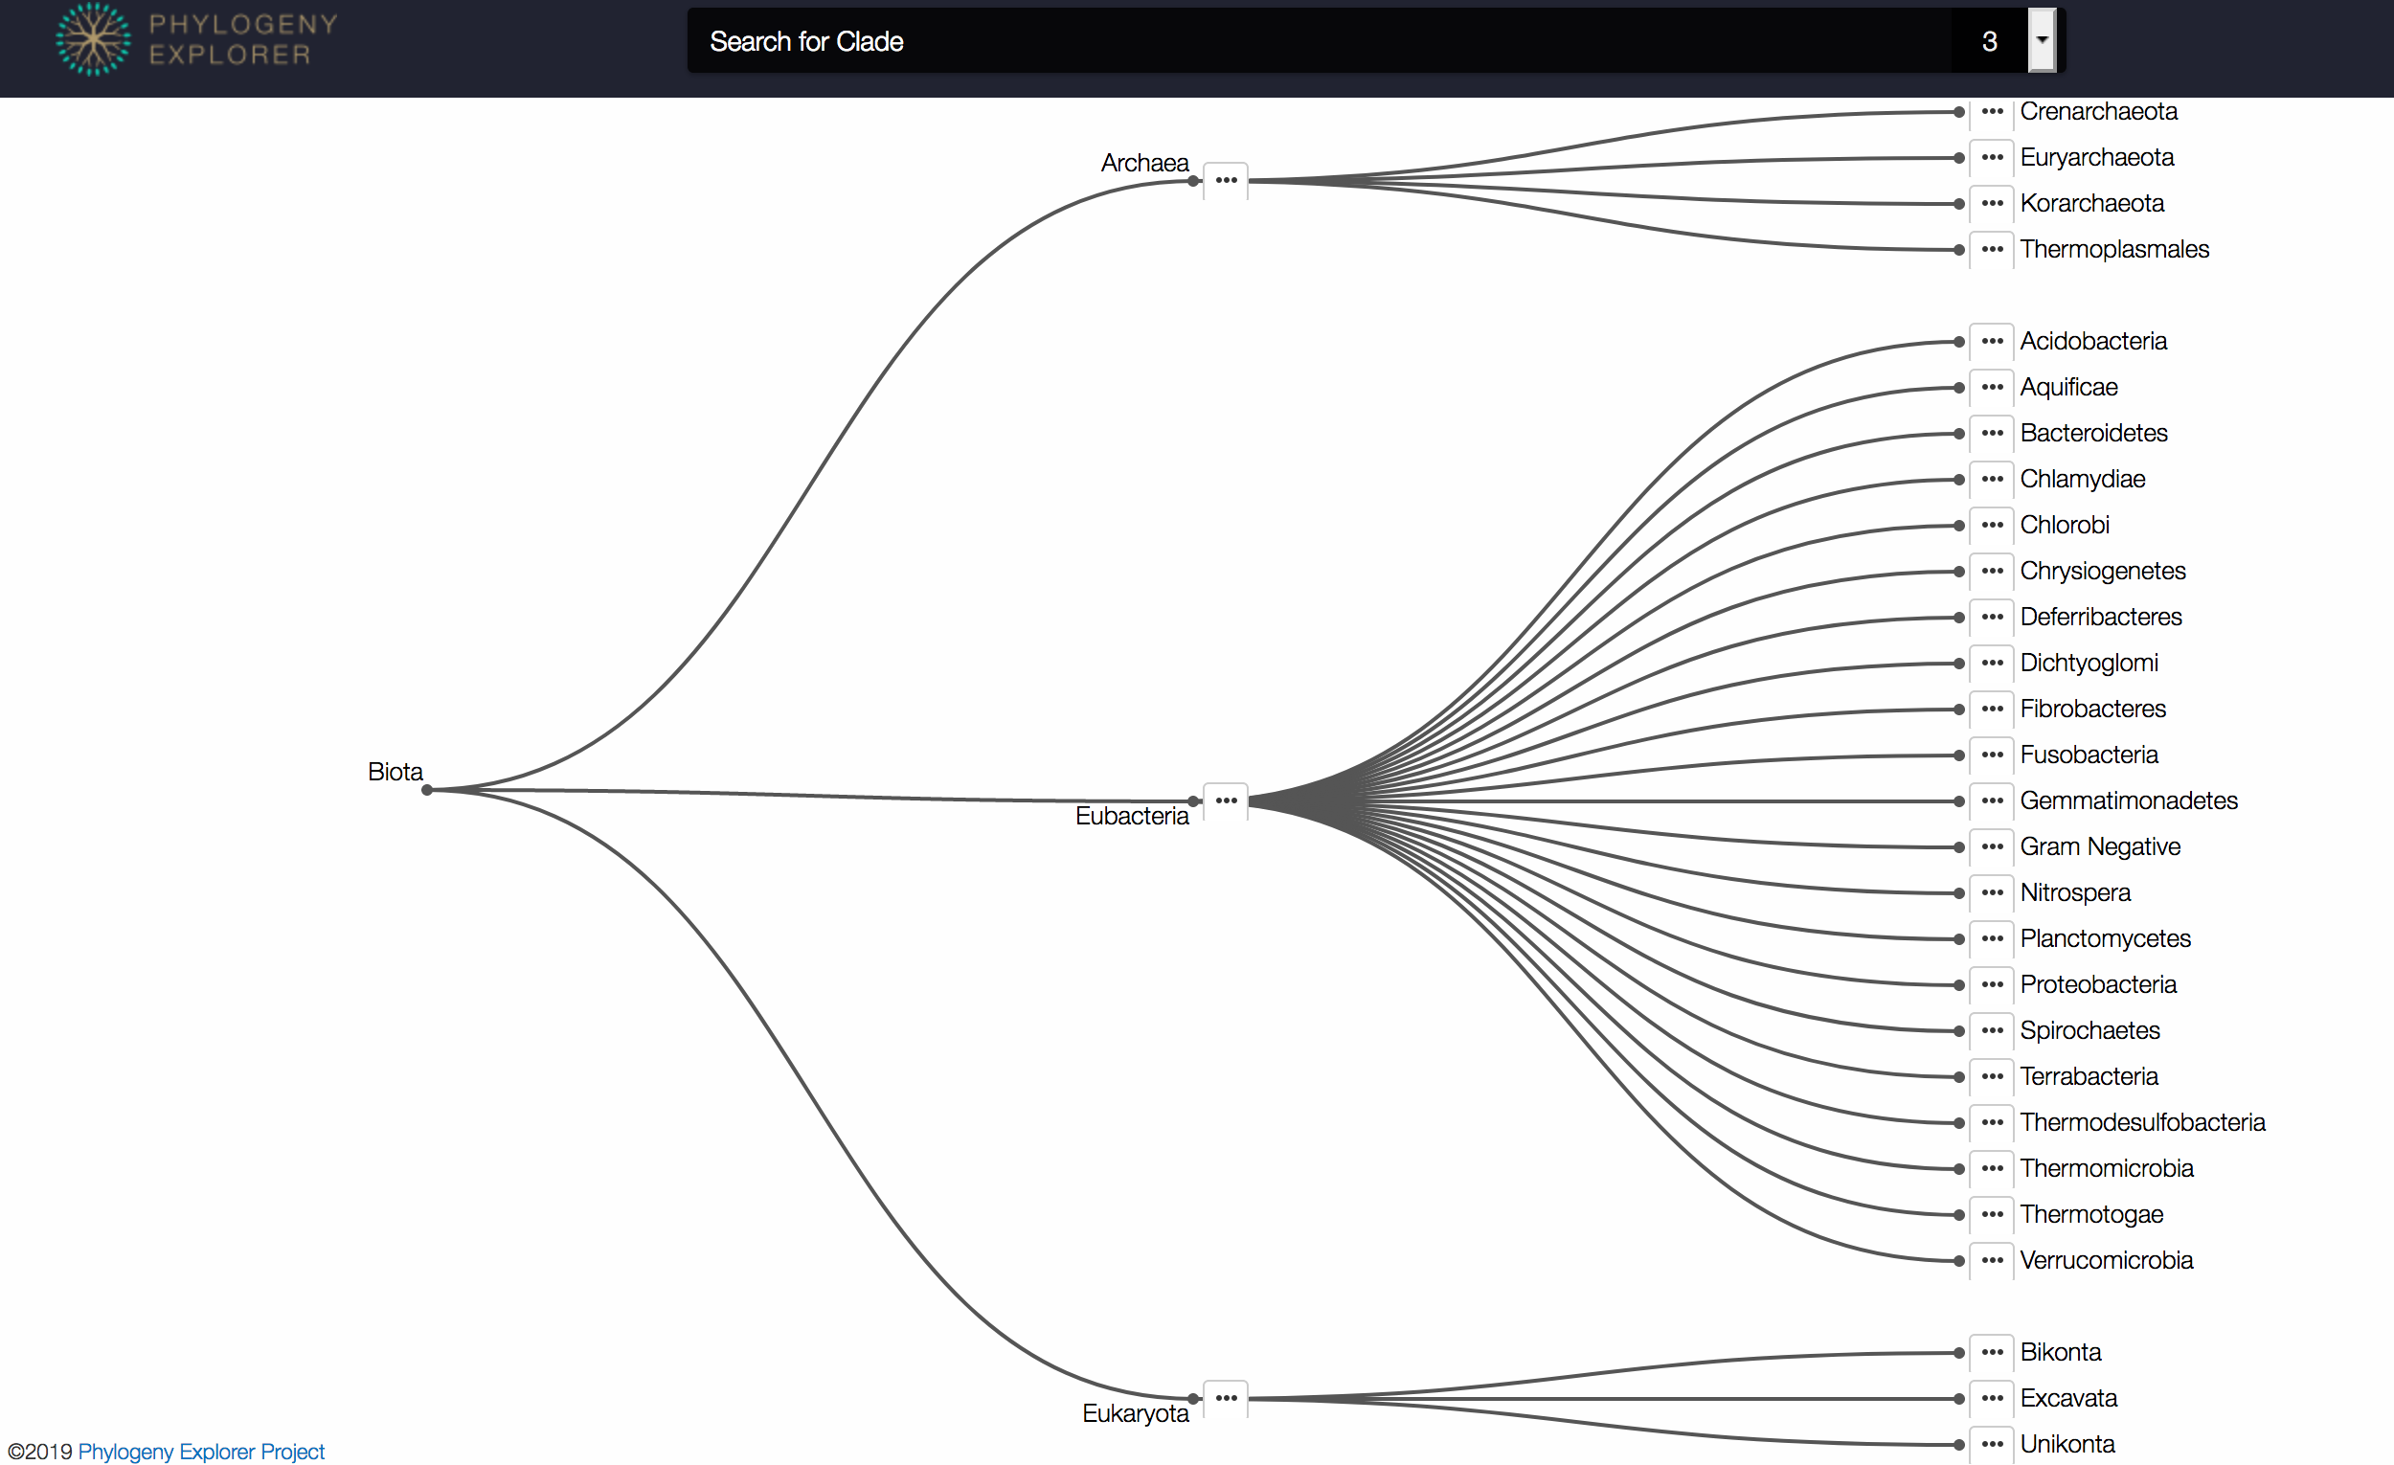
Task: Open the ellipsis menu for Terrabacteria
Action: (1992, 1077)
